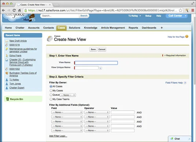The image size is (196, 142).
Task: Click the first filter Value input field
Action: pos(122,112)
